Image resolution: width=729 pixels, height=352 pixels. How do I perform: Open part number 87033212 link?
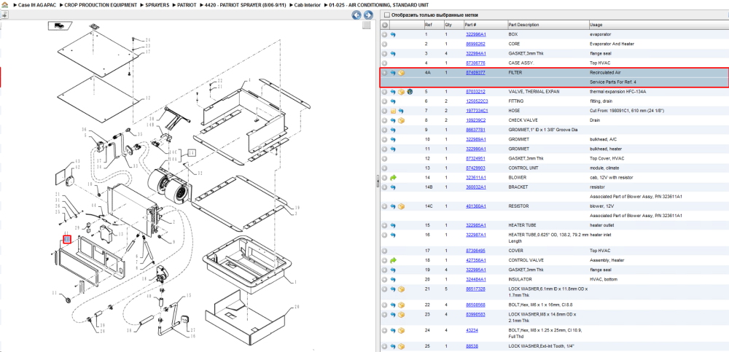point(475,92)
